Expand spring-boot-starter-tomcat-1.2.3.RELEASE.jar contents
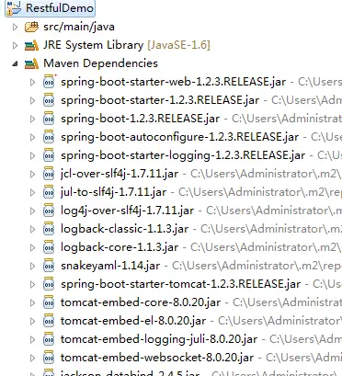The width and height of the screenshot is (342, 376). click(x=32, y=284)
